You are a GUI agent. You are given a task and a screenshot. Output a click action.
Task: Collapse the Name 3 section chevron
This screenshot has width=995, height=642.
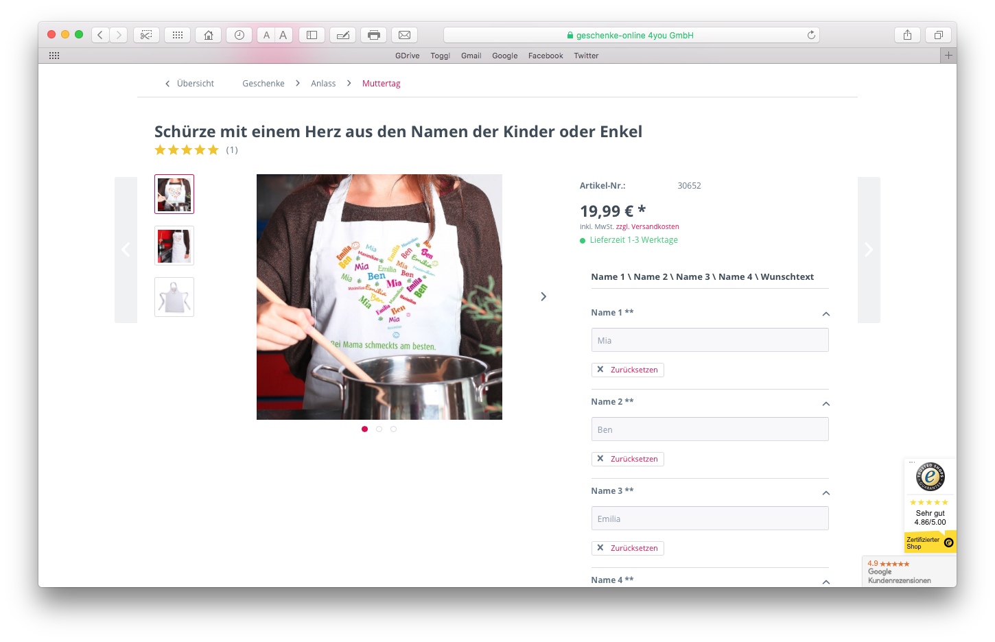click(x=826, y=493)
